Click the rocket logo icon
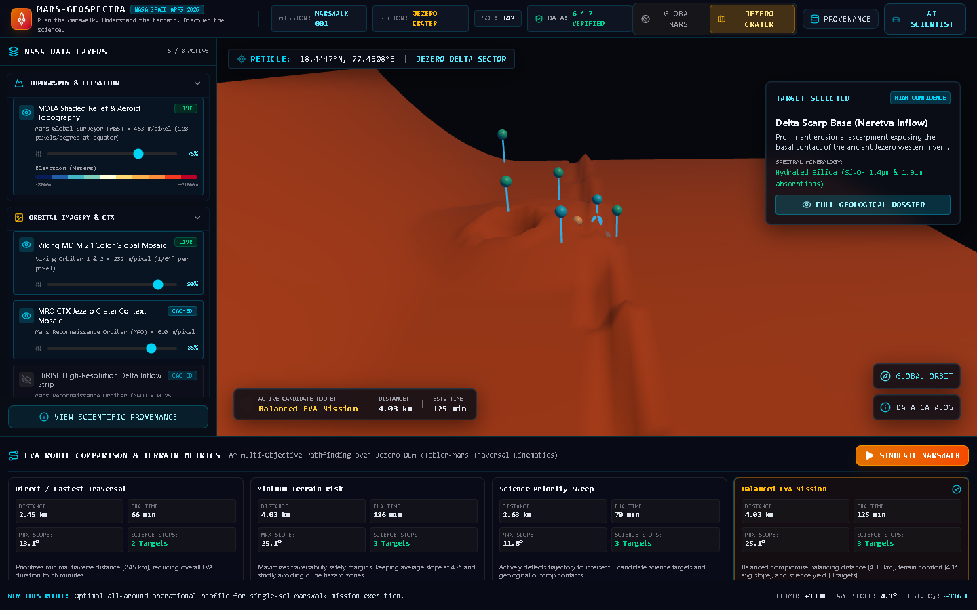This screenshot has height=610, width=977. pyautogui.click(x=21, y=19)
